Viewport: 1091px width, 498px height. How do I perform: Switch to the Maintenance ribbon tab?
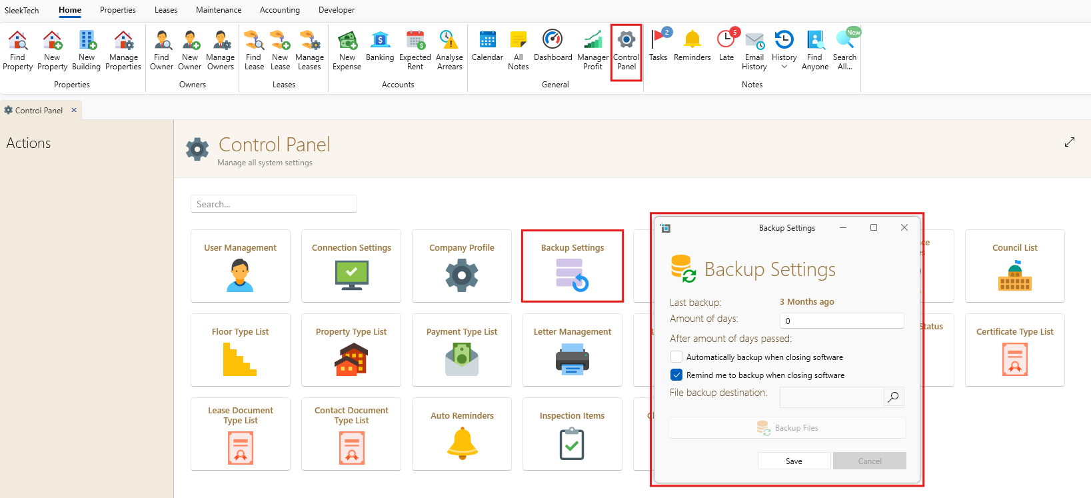coord(219,10)
